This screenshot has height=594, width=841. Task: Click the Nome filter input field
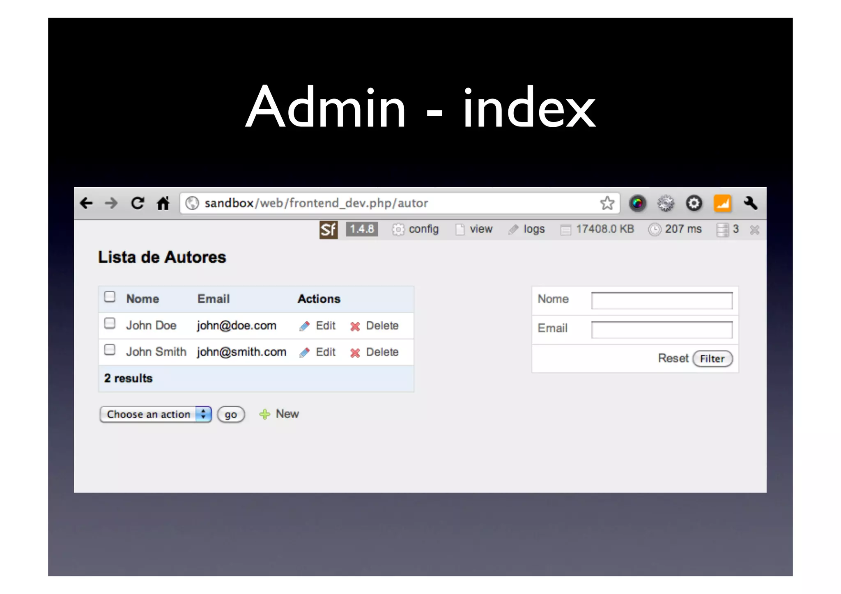662,300
